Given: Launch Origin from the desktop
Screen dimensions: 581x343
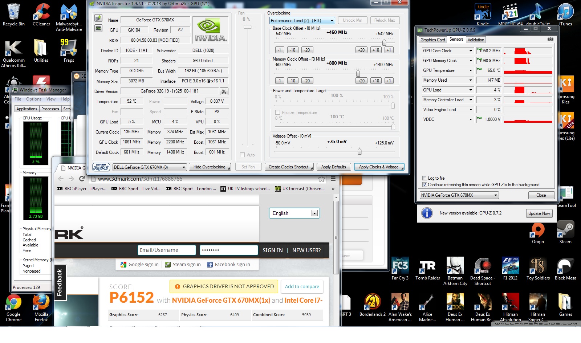Looking at the screenshot, I should (x=538, y=232).
